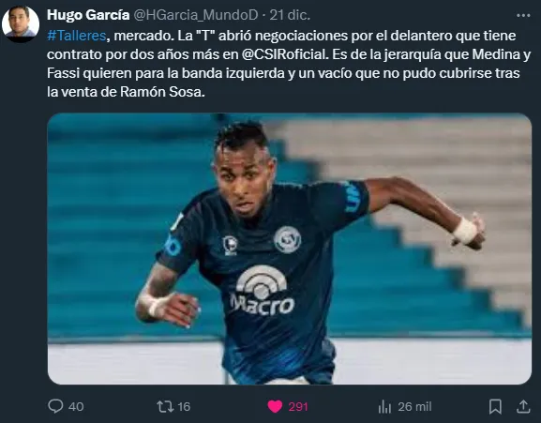The image size is (541, 423).
Task: Open the view analytics bar-chart icon
Action: 384,406
